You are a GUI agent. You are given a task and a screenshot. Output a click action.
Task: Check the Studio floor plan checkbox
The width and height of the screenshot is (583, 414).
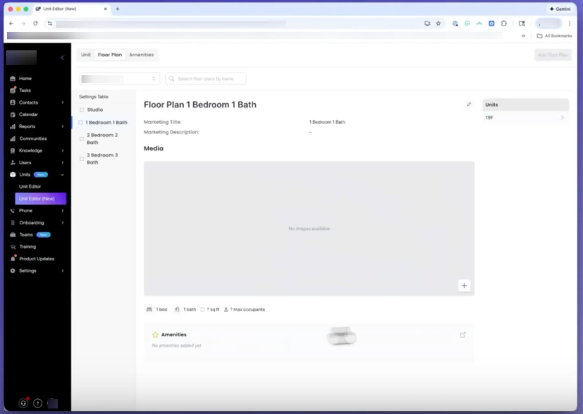(82, 110)
